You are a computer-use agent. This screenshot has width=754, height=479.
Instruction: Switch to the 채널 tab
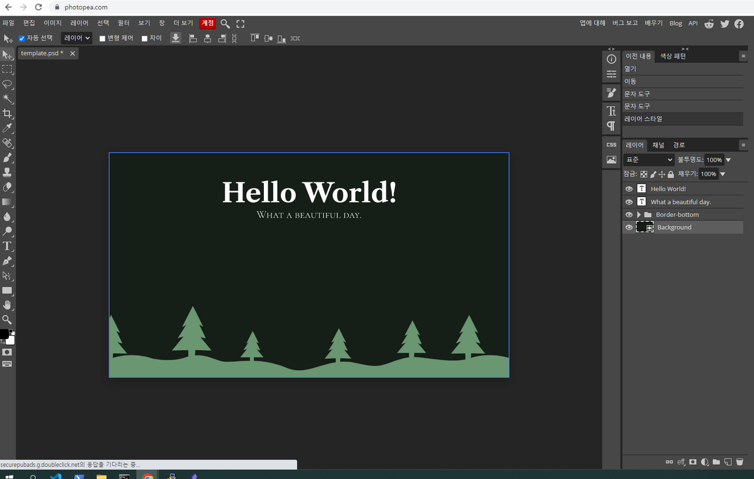(x=658, y=145)
